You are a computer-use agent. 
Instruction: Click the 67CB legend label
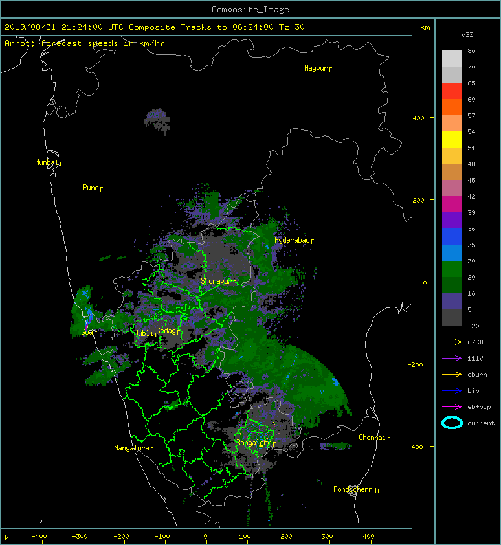click(x=475, y=342)
